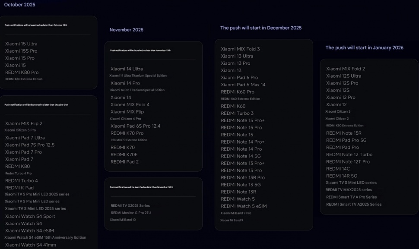Select "REDMI Note 12T Pro"
This screenshot has height=249, width=419.
point(348,162)
